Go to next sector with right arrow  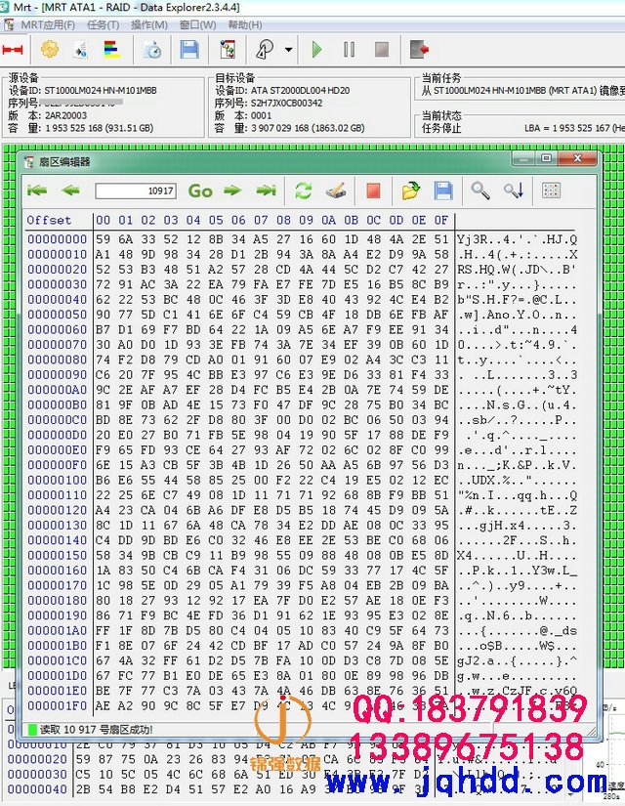[x=232, y=191]
